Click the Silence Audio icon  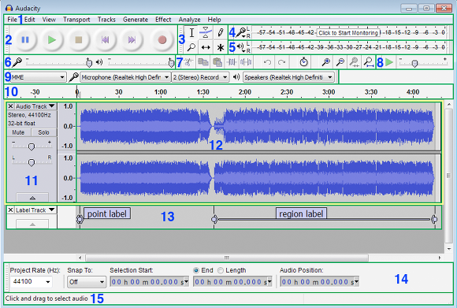click(x=246, y=61)
